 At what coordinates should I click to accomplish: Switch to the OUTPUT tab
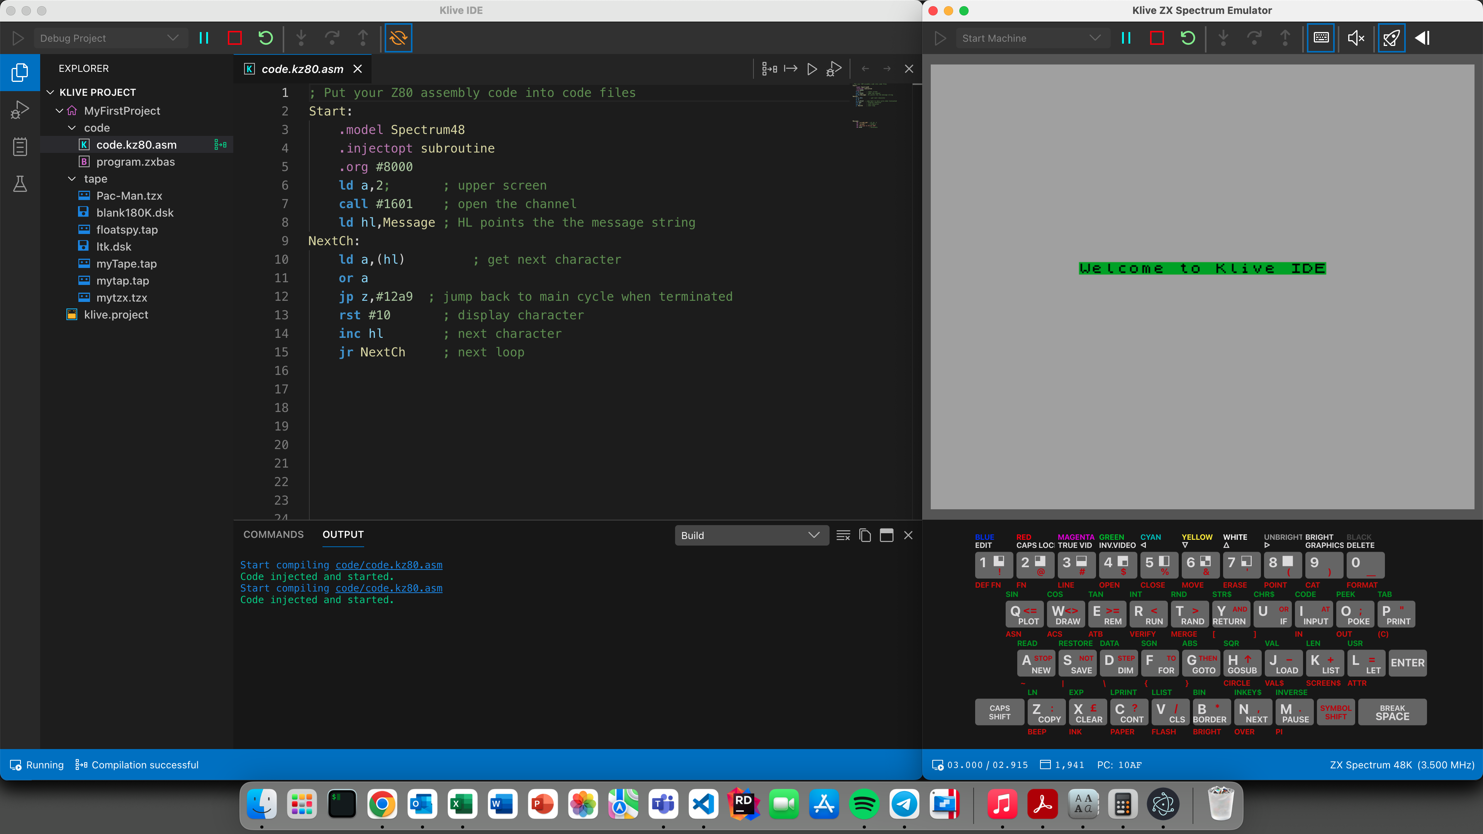pos(343,535)
